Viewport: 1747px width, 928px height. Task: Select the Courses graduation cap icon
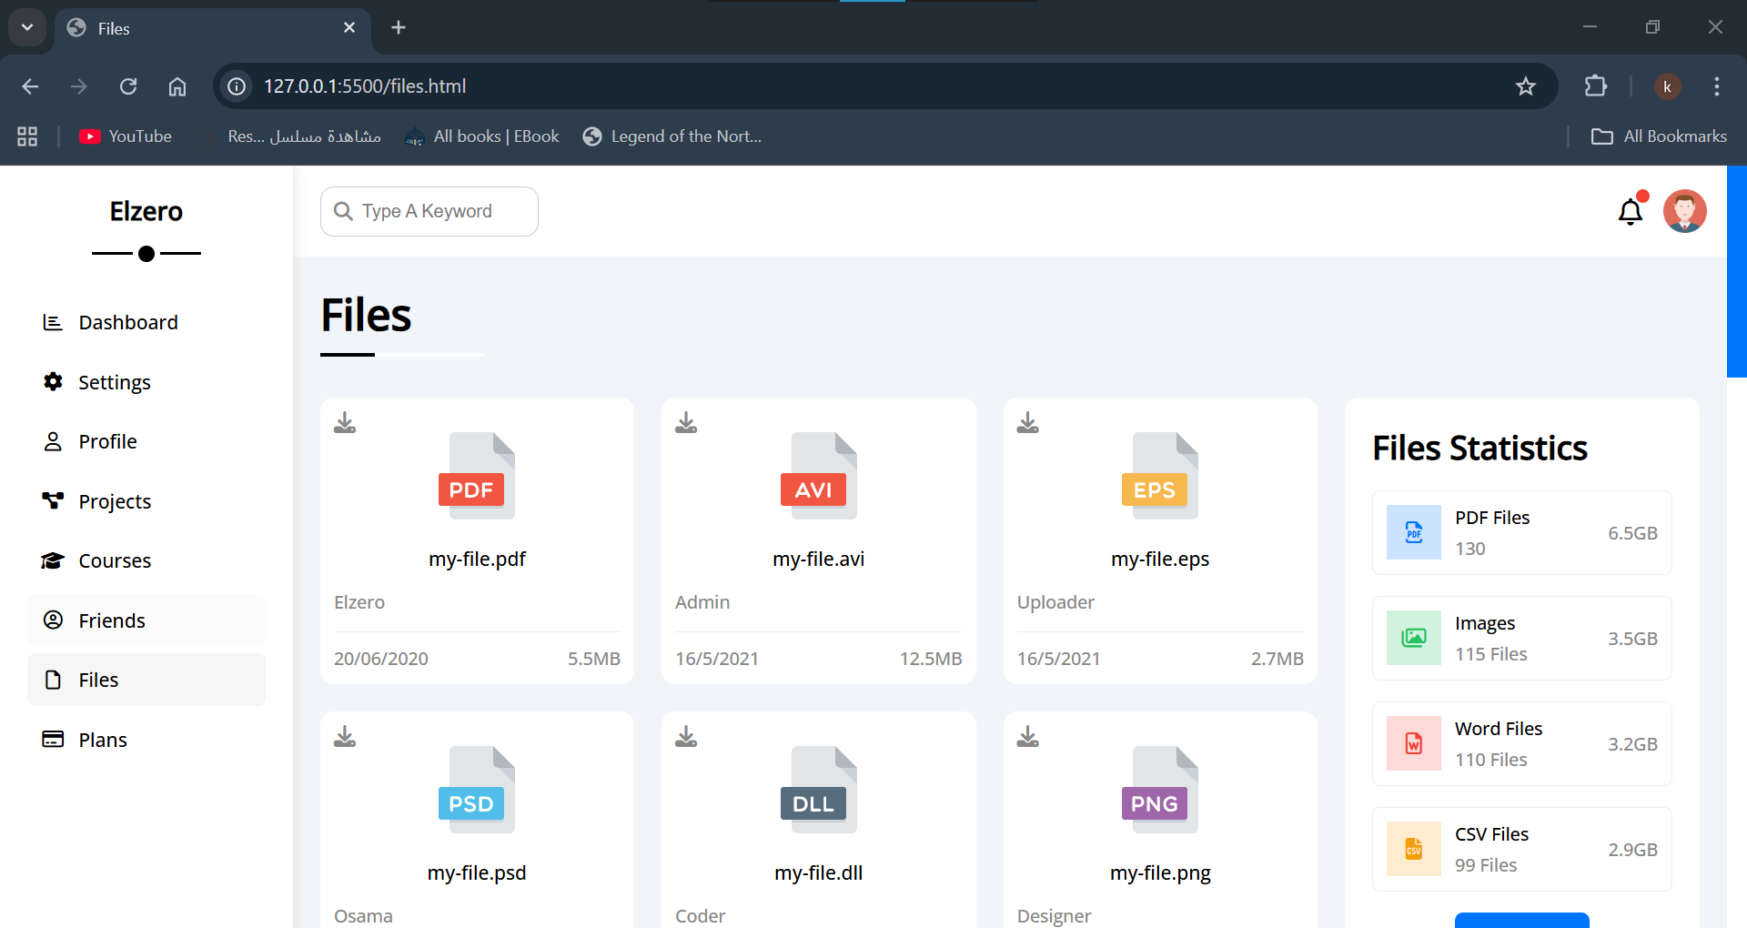52,560
